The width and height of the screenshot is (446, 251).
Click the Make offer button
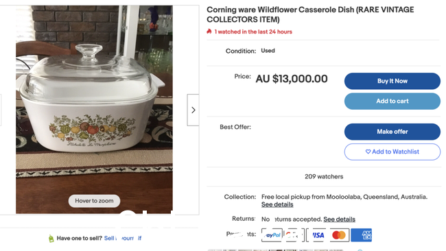point(392,132)
